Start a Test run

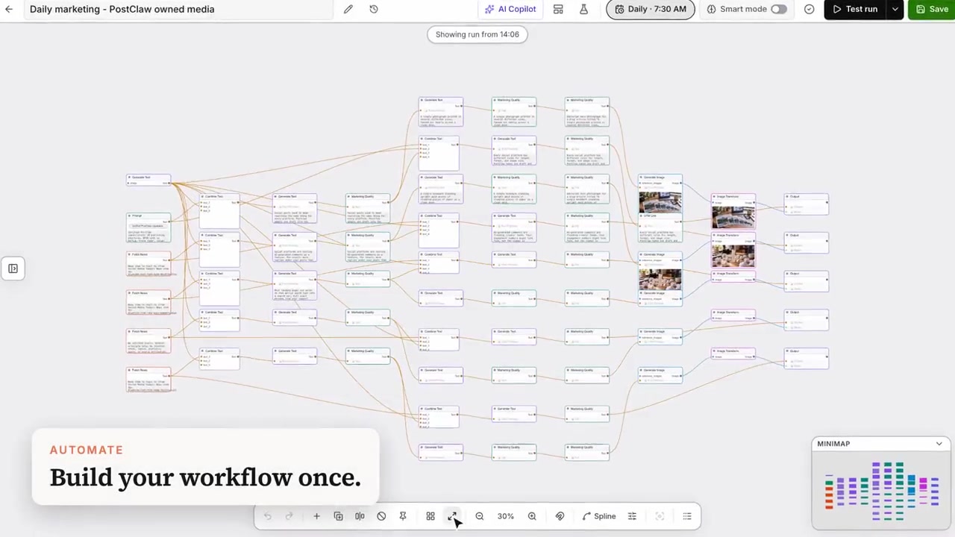(855, 9)
